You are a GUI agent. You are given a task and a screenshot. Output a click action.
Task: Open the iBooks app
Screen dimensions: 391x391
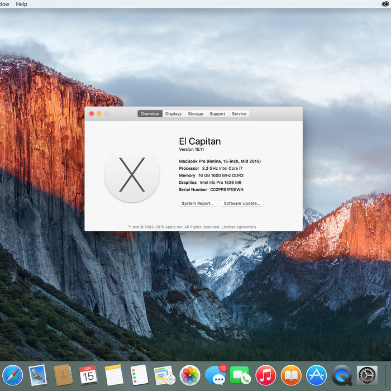pyautogui.click(x=291, y=375)
